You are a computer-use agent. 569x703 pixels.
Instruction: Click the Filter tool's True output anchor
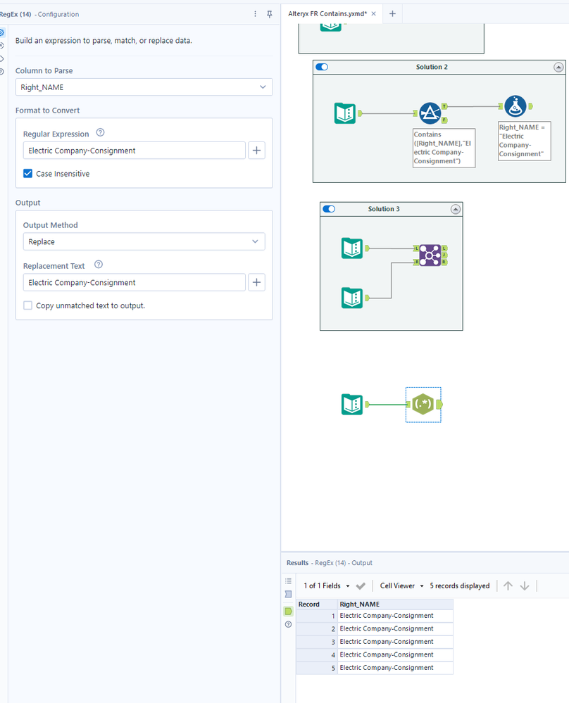(x=444, y=106)
